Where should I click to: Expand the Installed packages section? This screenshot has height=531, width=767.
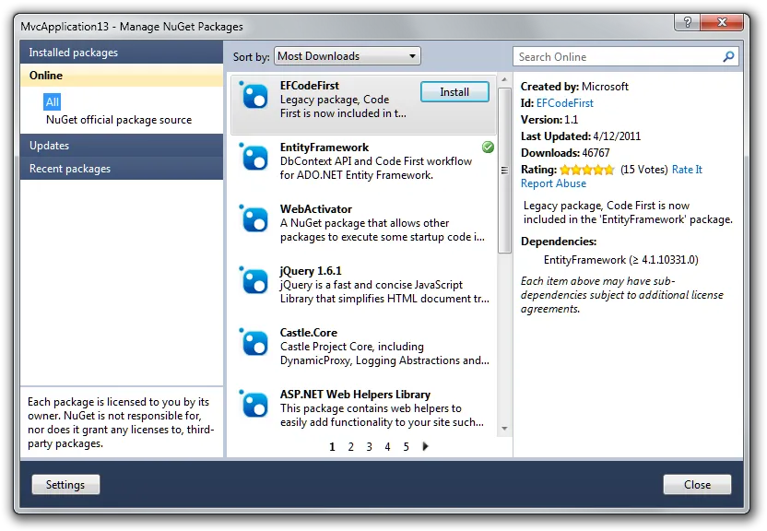click(122, 53)
